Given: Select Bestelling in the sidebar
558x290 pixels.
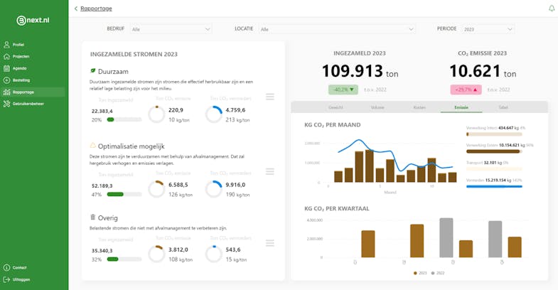Looking at the screenshot, I should click(x=17, y=80).
